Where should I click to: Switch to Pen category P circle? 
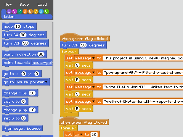pos(19,11)
